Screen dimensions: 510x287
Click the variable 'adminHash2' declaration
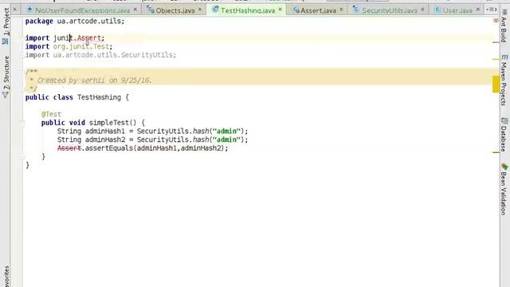tap(104, 140)
